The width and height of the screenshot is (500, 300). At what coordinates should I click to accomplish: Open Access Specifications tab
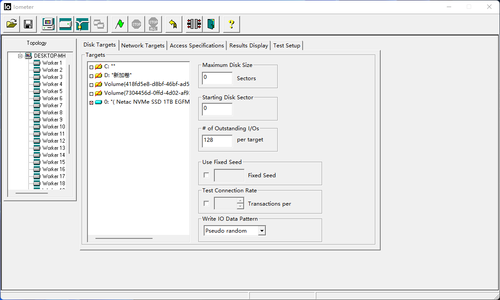[x=197, y=46]
